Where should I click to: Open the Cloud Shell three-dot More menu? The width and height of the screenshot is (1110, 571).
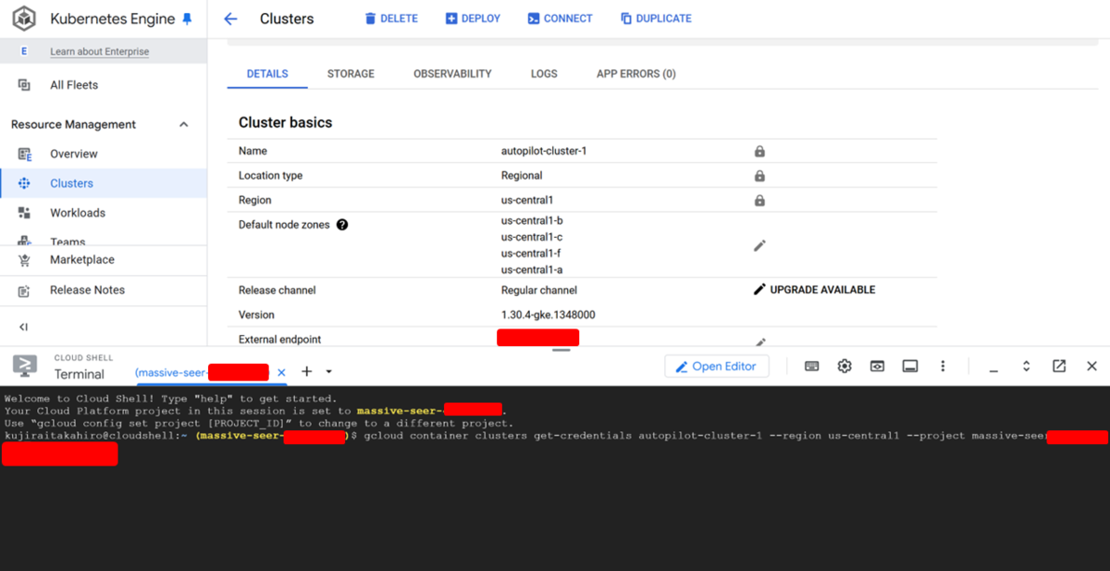coord(943,366)
